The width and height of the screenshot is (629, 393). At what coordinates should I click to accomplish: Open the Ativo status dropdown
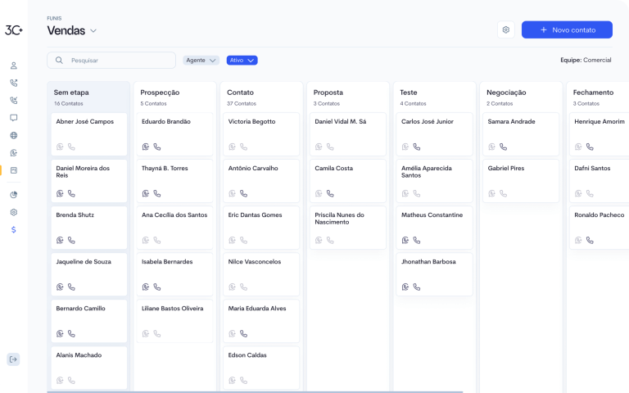pyautogui.click(x=242, y=60)
